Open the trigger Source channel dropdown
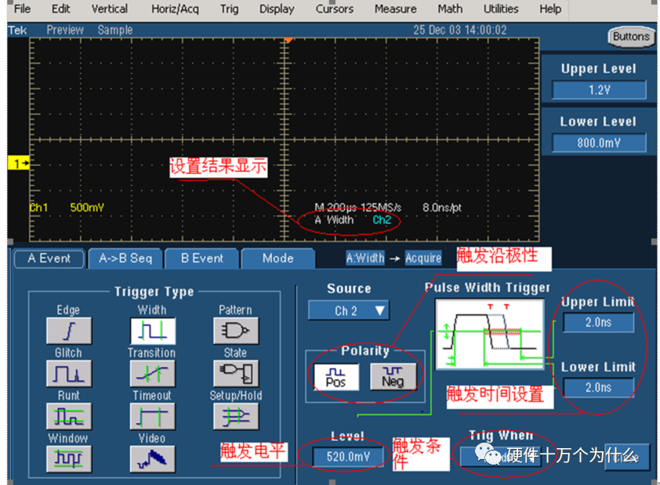Viewport: 660px width, 485px height. pyautogui.click(x=348, y=310)
